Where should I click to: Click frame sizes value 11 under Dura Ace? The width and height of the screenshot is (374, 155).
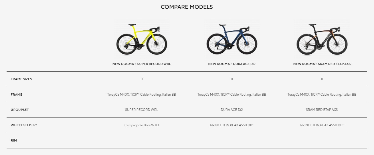click(232, 79)
